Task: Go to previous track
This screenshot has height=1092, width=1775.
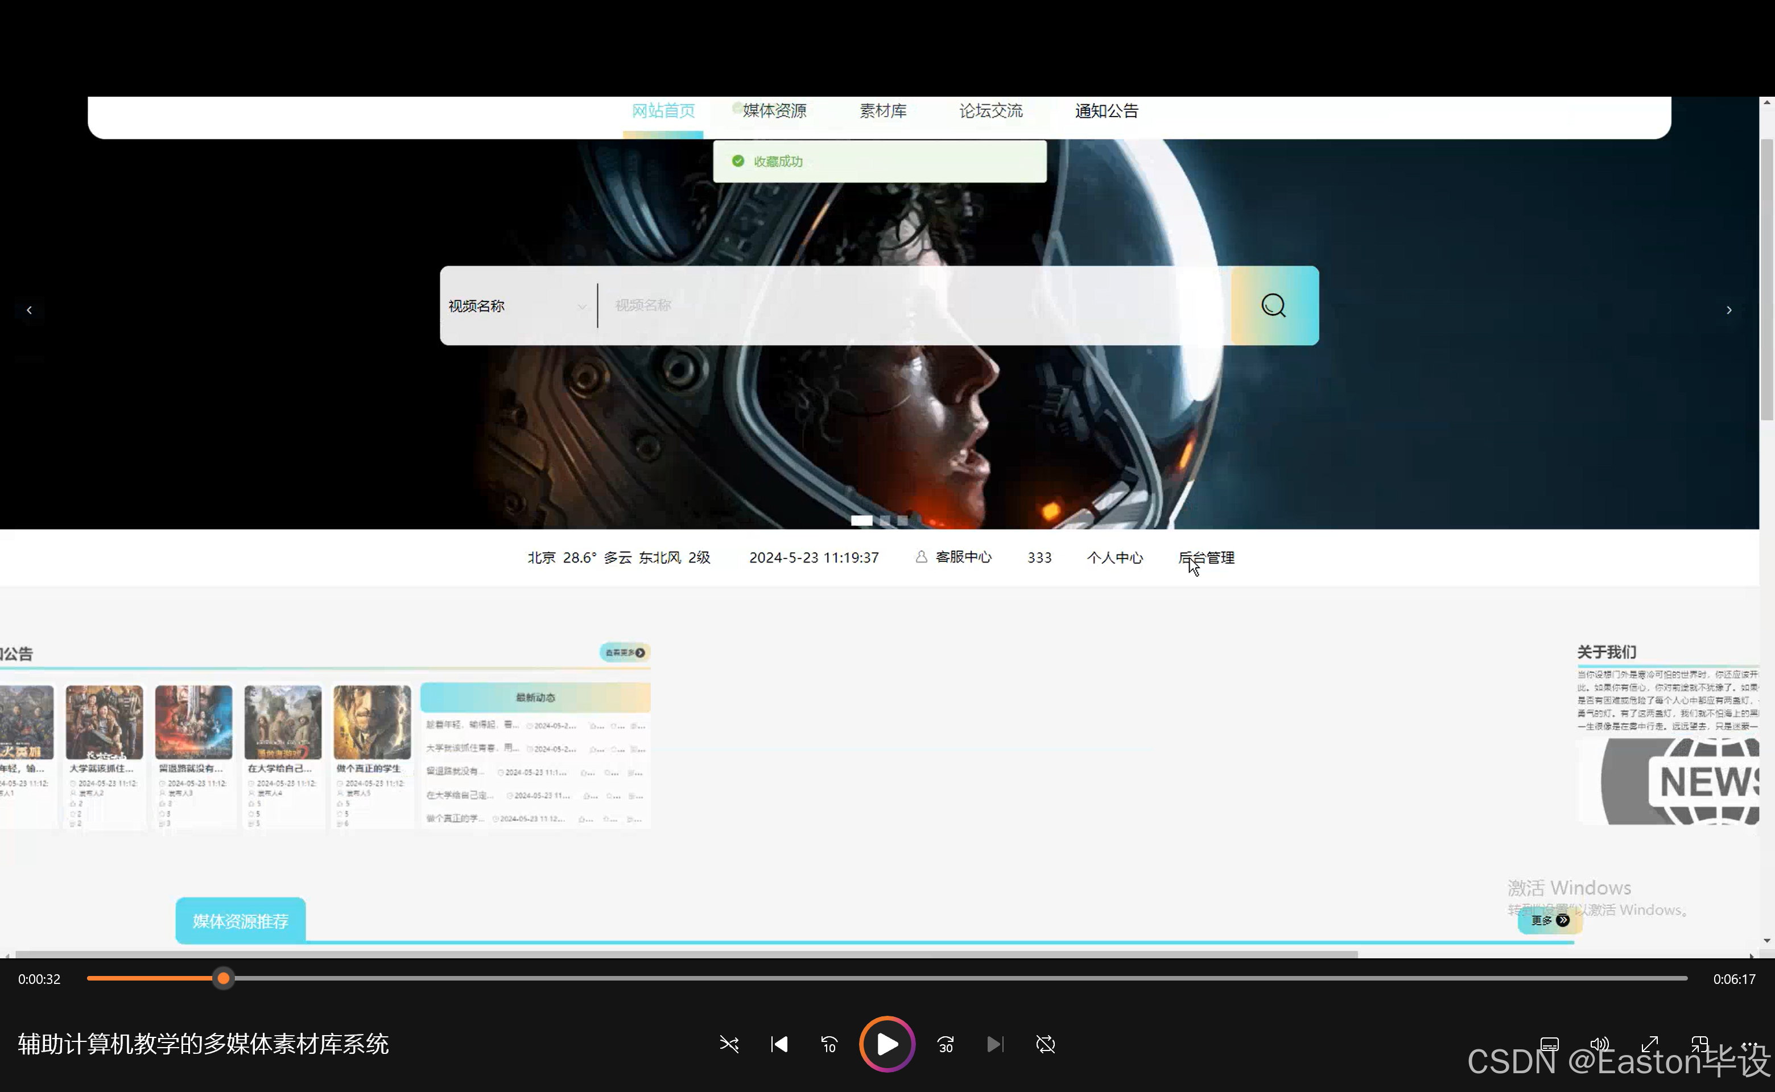Action: (x=779, y=1044)
